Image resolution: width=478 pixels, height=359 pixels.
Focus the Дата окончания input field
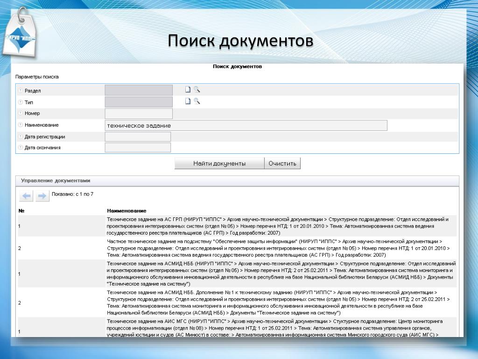138,147
